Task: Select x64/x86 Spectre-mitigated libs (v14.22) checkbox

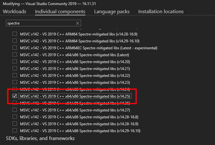Action: (15, 75)
